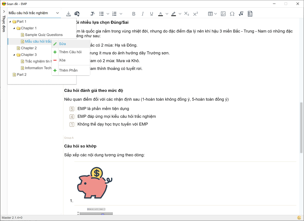Choose Xóa in the context menu
The height and width of the screenshot is (221, 304).
[71, 60]
